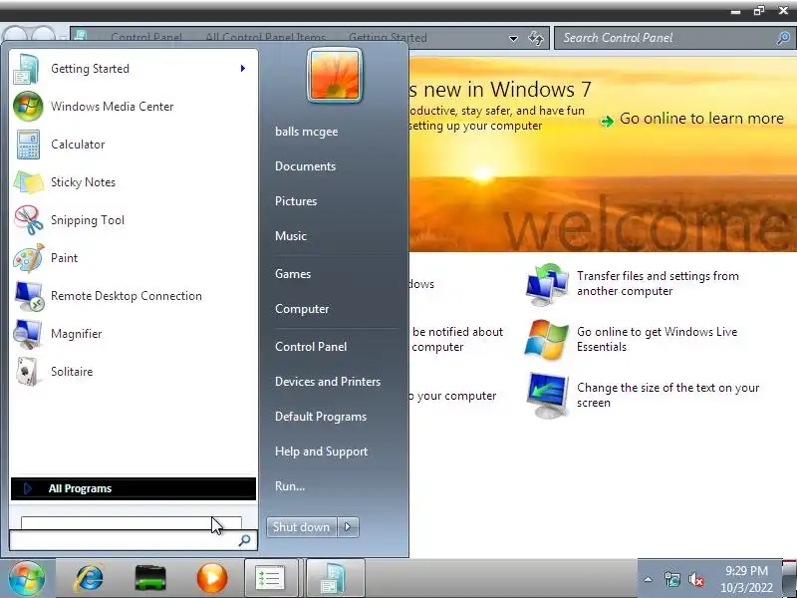Screen dimensions: 797x598
Task: Click the Shut down button
Action: click(302, 527)
